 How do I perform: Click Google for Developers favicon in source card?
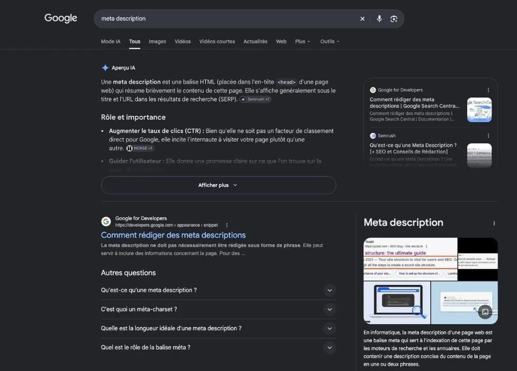(373, 90)
